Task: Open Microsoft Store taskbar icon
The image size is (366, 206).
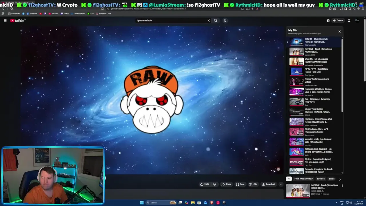Action: pyautogui.click(x=199, y=203)
